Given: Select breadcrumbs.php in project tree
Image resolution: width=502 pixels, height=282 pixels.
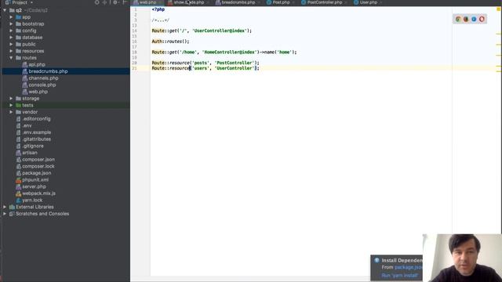Looking at the screenshot, I should (x=48, y=71).
